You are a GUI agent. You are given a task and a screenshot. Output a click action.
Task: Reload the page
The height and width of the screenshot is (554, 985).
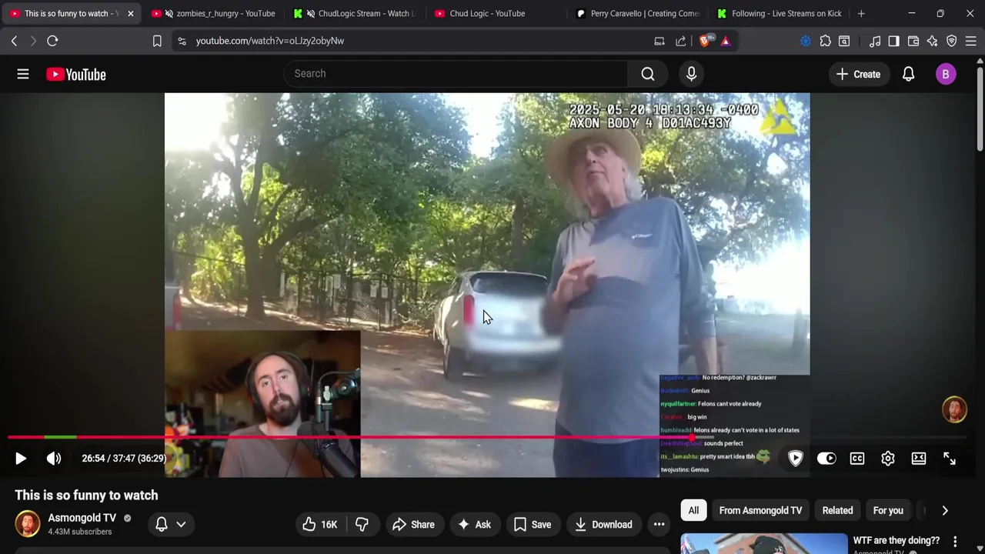click(x=52, y=41)
